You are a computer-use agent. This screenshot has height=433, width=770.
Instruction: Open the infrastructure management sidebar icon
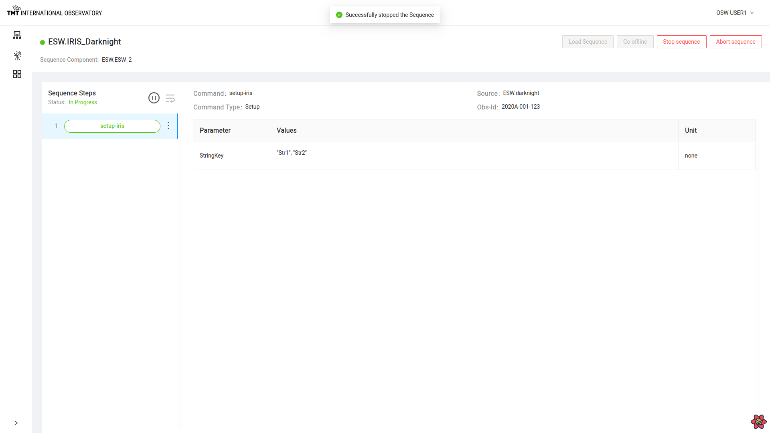pyautogui.click(x=17, y=35)
